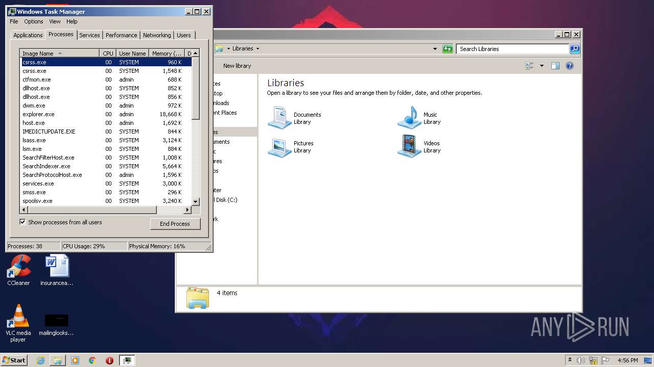Click the volume icon in system tray
The width and height of the screenshot is (654, 367).
(x=581, y=360)
